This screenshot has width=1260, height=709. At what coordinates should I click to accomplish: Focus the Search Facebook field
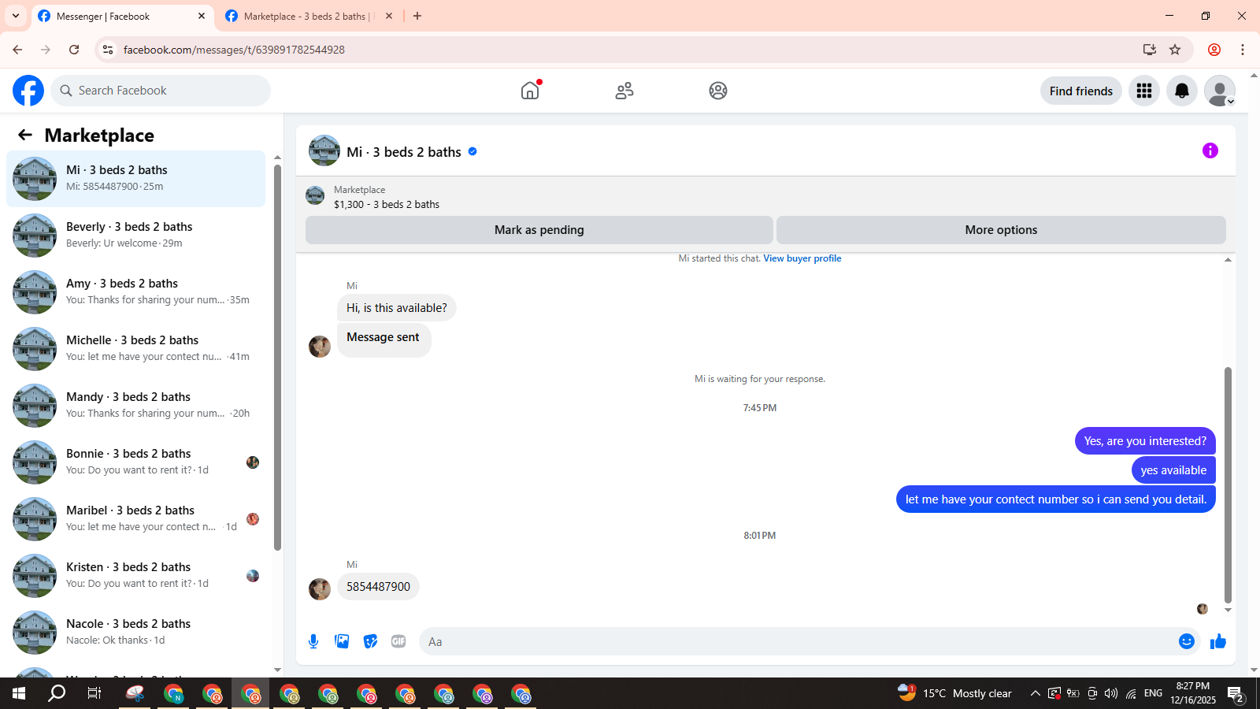[x=161, y=91]
